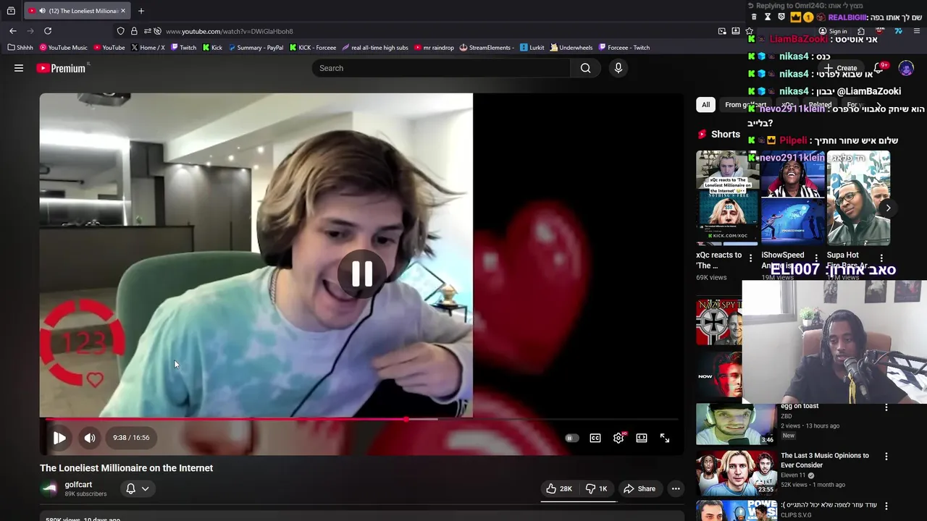Click the search magnifier button
Screen dimensions: 927x521
pyautogui.click(x=585, y=68)
